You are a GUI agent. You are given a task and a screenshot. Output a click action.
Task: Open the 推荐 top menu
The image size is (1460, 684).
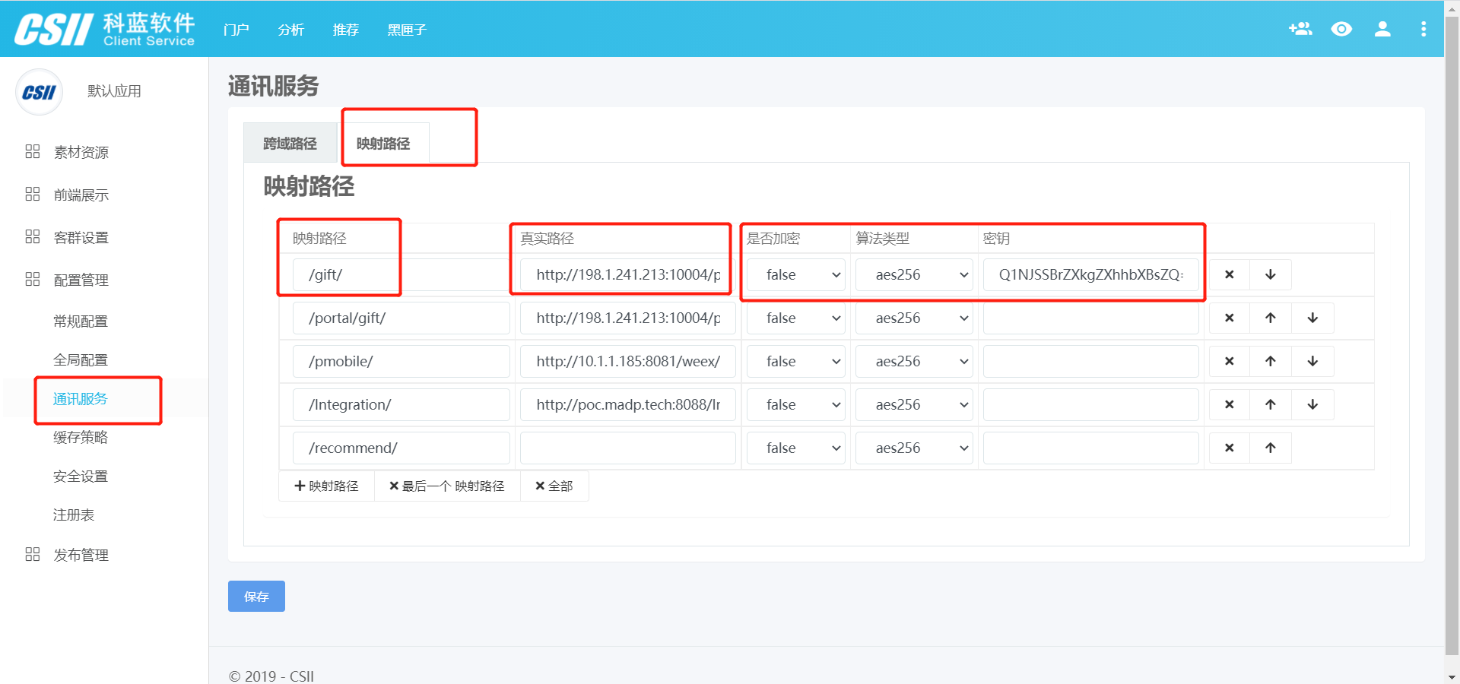[346, 30]
